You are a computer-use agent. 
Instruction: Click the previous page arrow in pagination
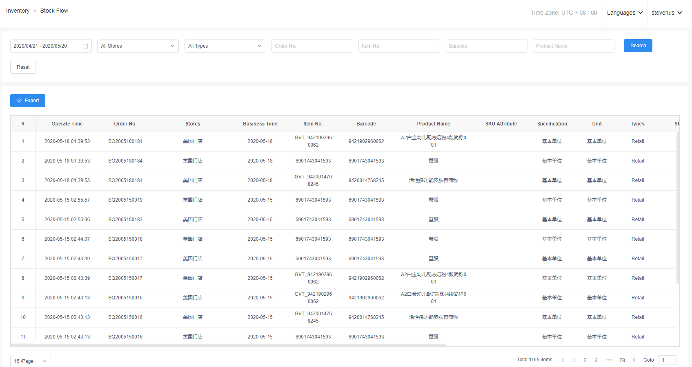[x=563, y=360]
